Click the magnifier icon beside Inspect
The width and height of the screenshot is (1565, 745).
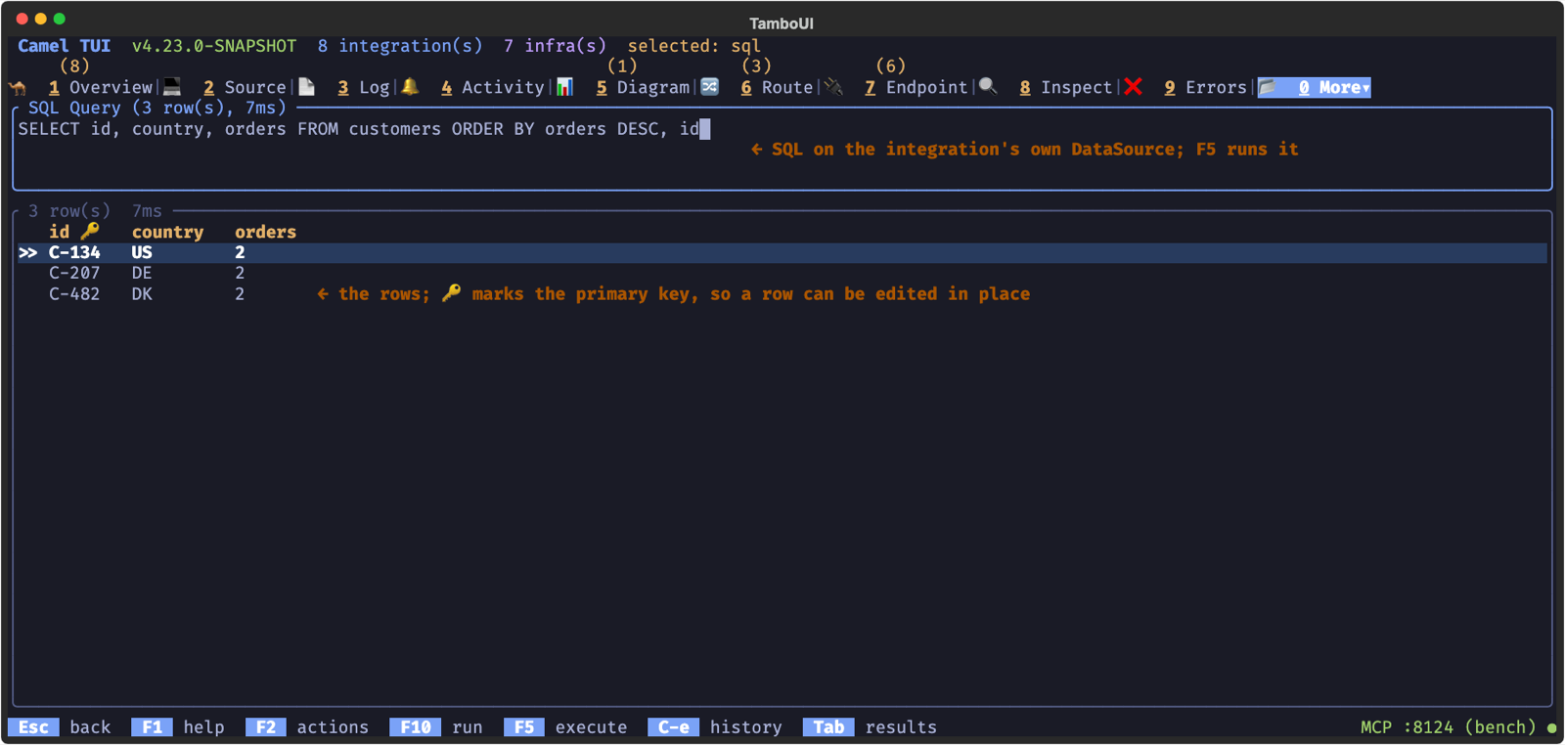(x=989, y=87)
